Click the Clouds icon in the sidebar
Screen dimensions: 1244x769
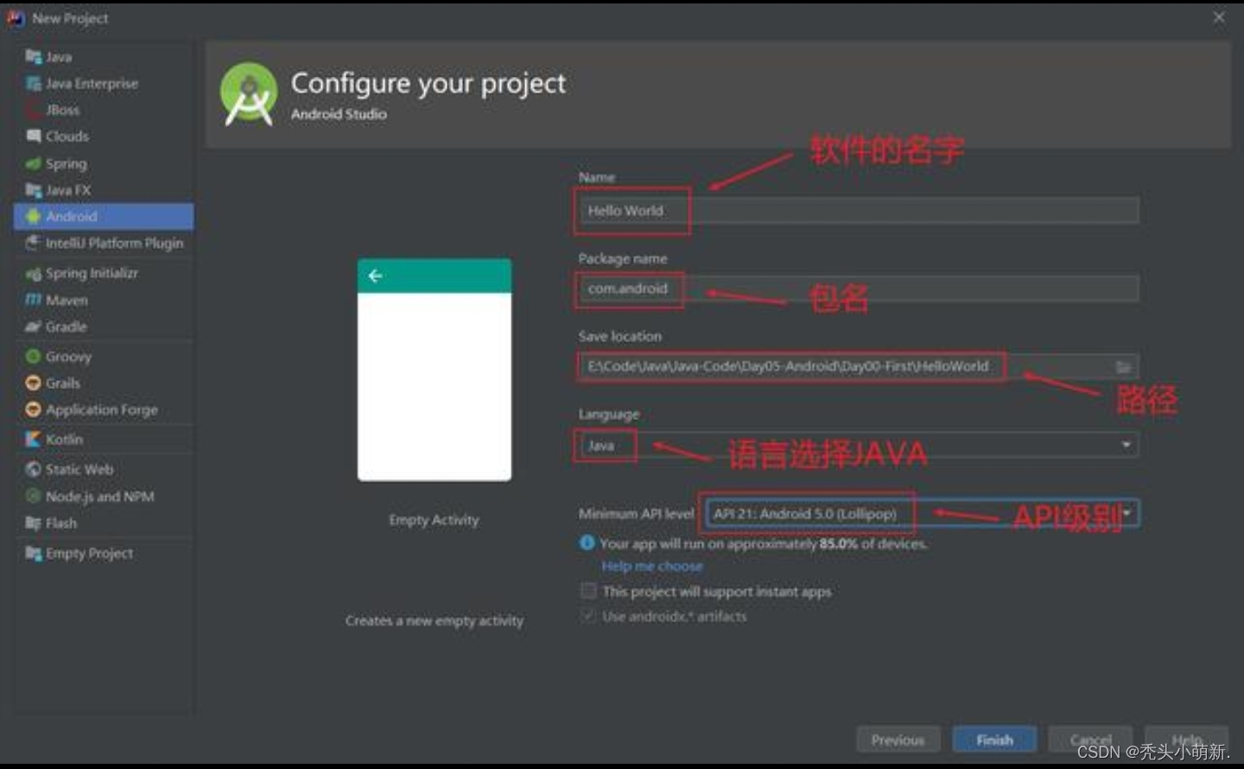pos(34,137)
